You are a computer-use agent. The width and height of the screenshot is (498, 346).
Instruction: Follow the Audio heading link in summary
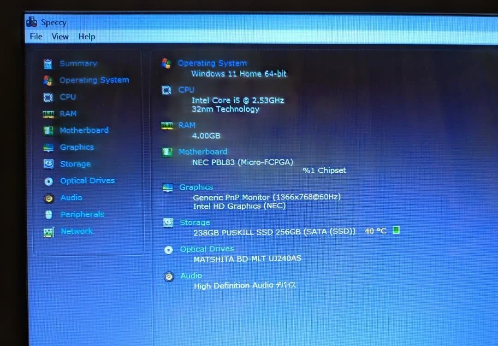[191, 276]
